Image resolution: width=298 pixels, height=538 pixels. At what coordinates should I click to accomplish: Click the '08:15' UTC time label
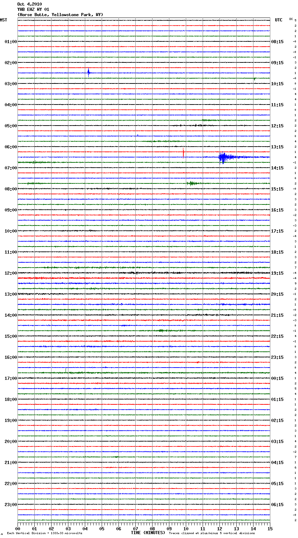click(277, 42)
